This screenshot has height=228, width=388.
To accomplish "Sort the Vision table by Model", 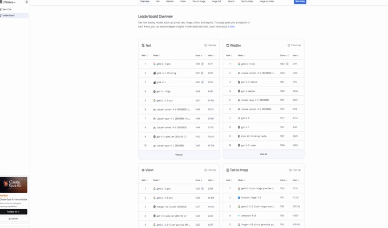I will [156, 180].
